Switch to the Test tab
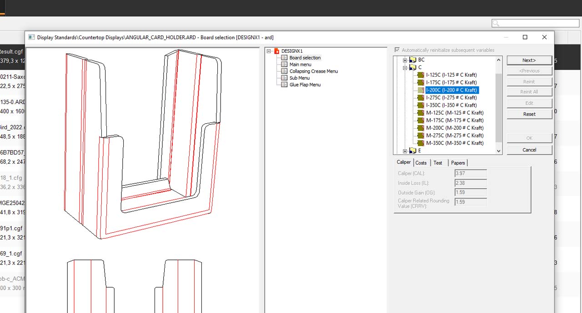The width and height of the screenshot is (582, 313). pyautogui.click(x=437, y=163)
